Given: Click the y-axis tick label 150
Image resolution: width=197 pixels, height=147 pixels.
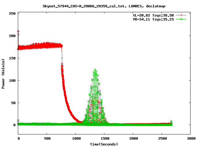Looking at the screenshot, I should pyautogui.click(x=12, y=58).
